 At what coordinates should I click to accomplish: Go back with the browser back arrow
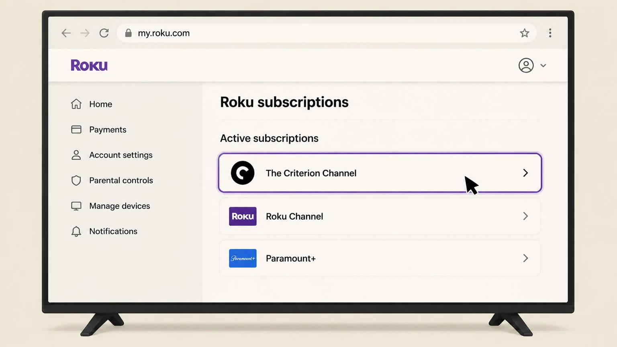point(66,33)
